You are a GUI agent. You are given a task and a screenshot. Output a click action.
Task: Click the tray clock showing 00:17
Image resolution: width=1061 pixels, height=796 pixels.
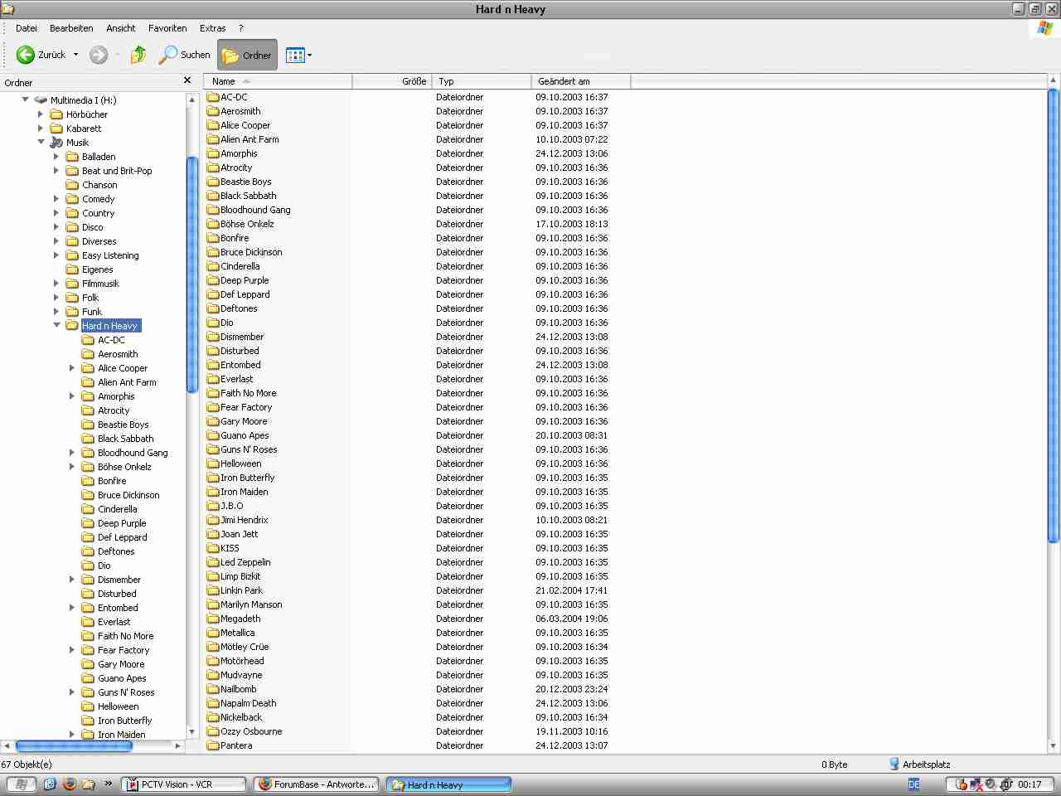pos(1030,784)
